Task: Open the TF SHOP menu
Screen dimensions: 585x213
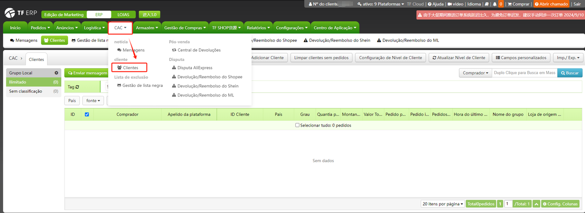Action: 226,28
